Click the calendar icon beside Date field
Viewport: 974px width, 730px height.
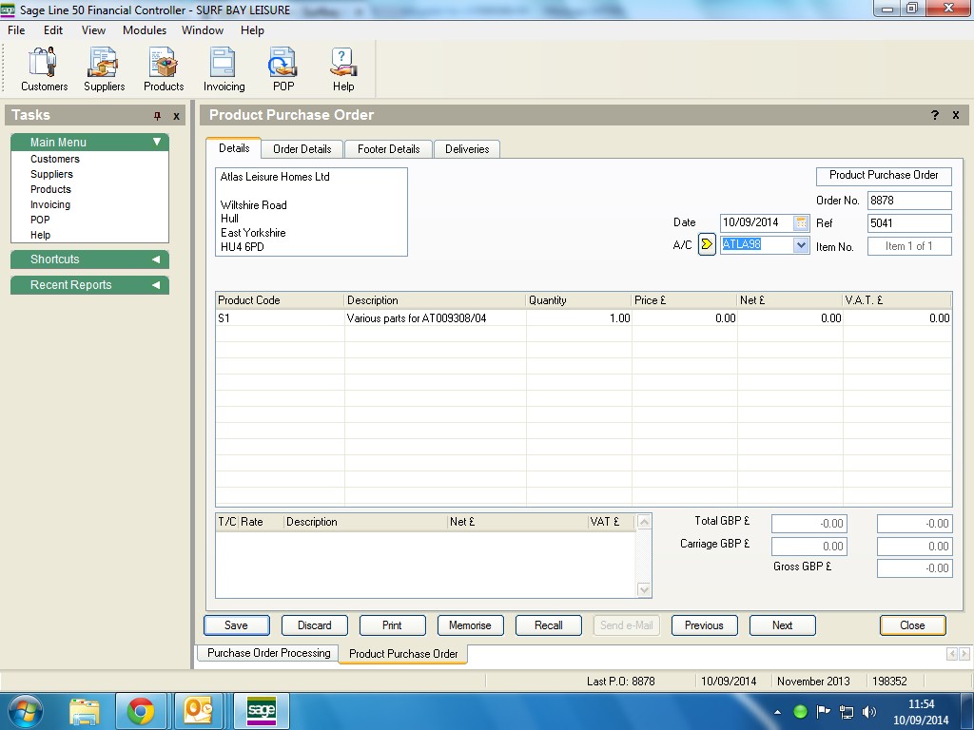point(801,222)
